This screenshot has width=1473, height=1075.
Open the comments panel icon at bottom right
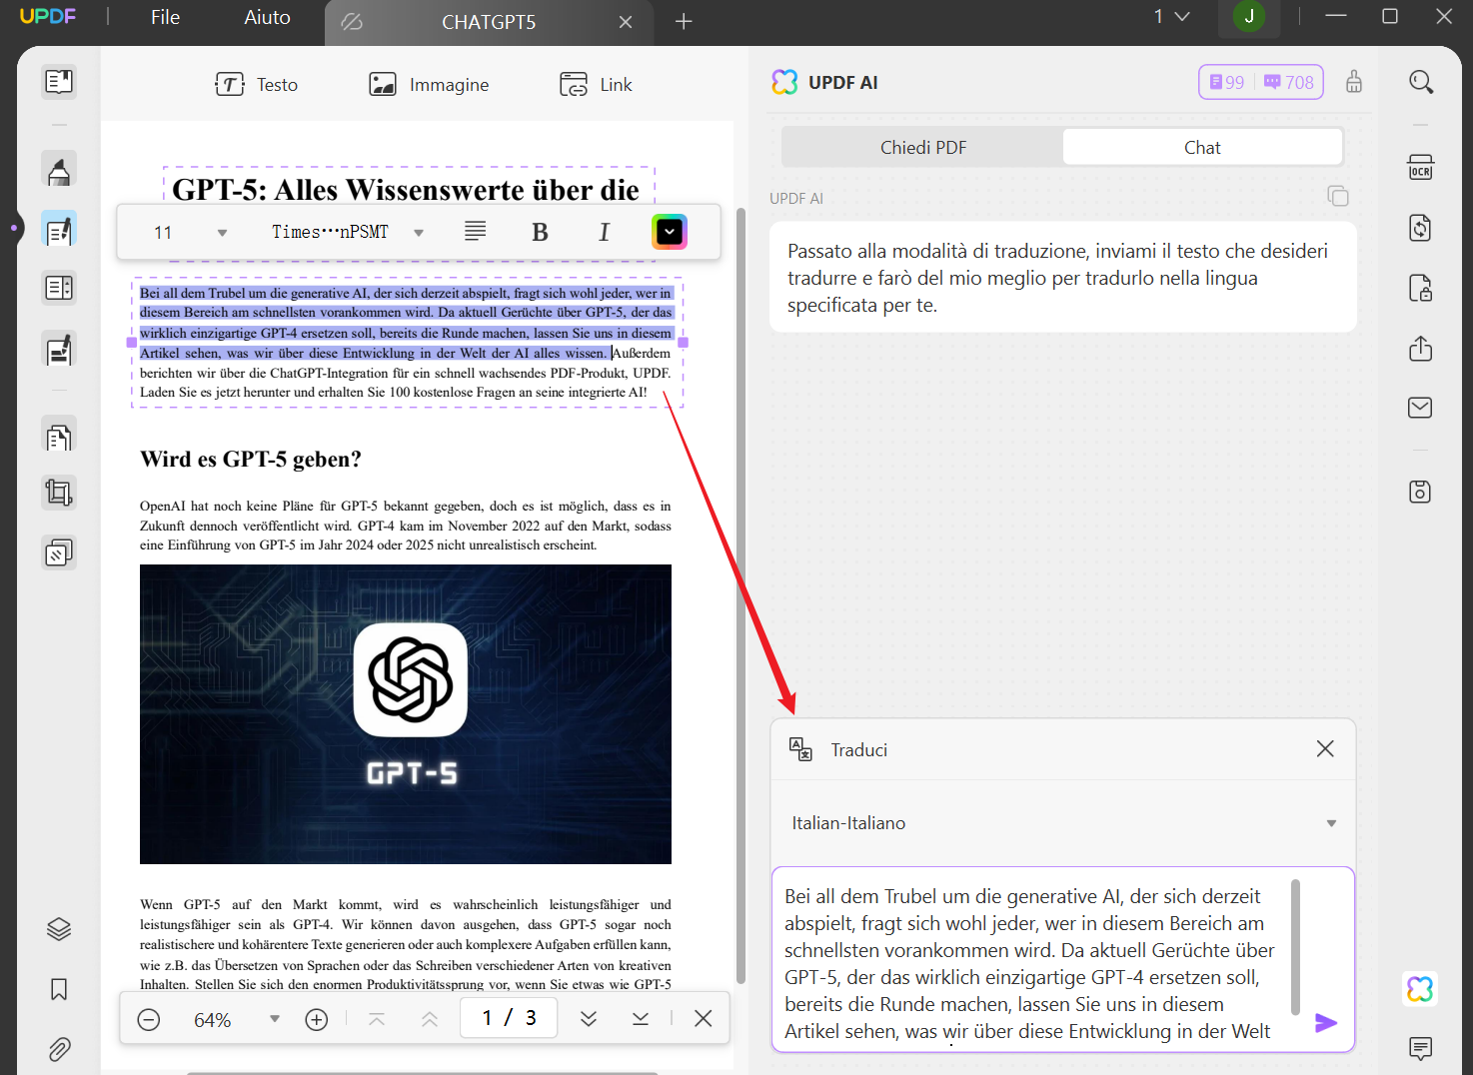tap(1421, 1048)
